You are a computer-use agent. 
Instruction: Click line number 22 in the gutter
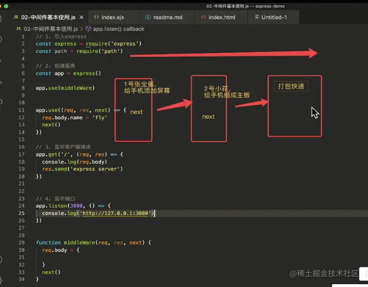[21, 191]
